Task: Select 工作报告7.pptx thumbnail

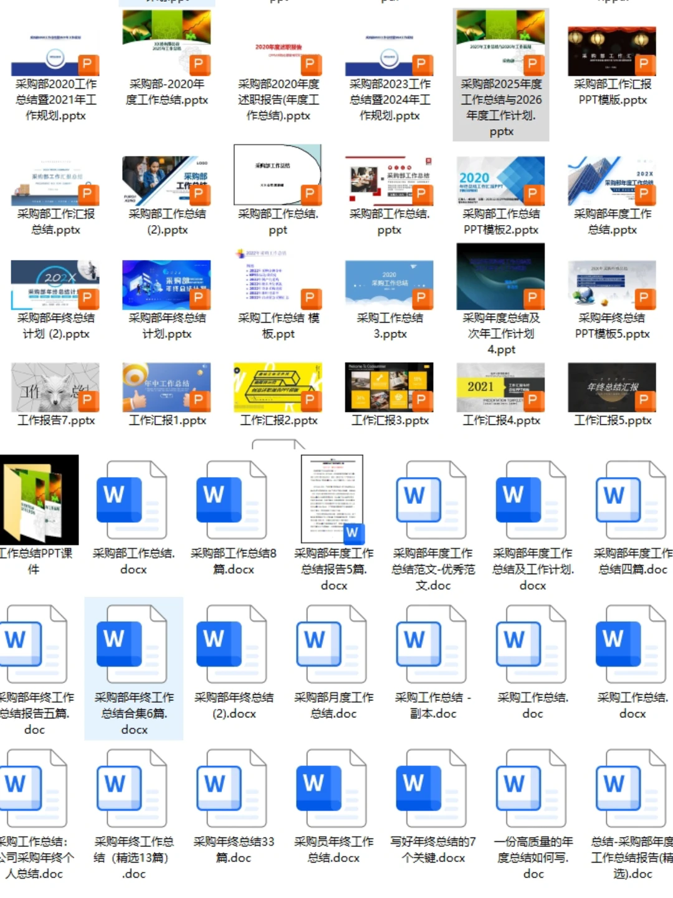Action: click(x=55, y=387)
